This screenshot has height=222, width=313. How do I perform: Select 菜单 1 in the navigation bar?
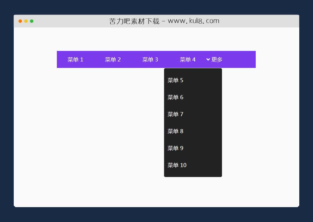tap(75, 60)
